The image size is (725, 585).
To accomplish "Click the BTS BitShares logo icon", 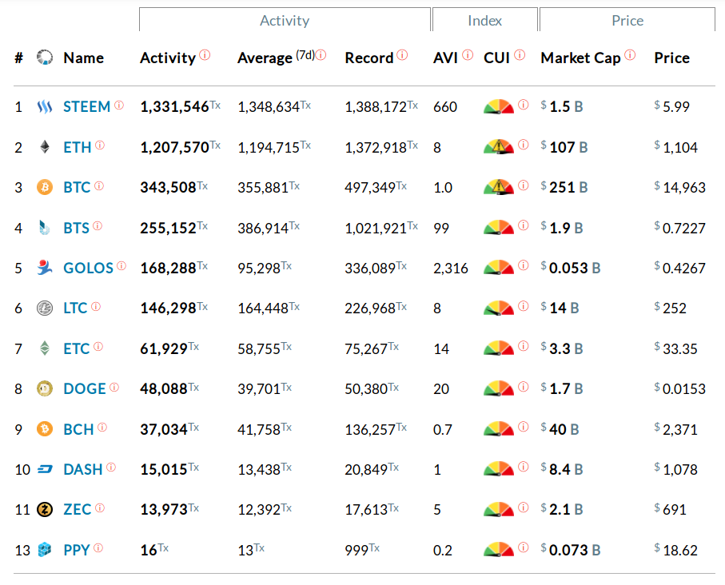I will tap(45, 228).
